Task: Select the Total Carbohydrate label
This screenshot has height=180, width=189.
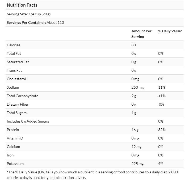Action: pos(22,96)
